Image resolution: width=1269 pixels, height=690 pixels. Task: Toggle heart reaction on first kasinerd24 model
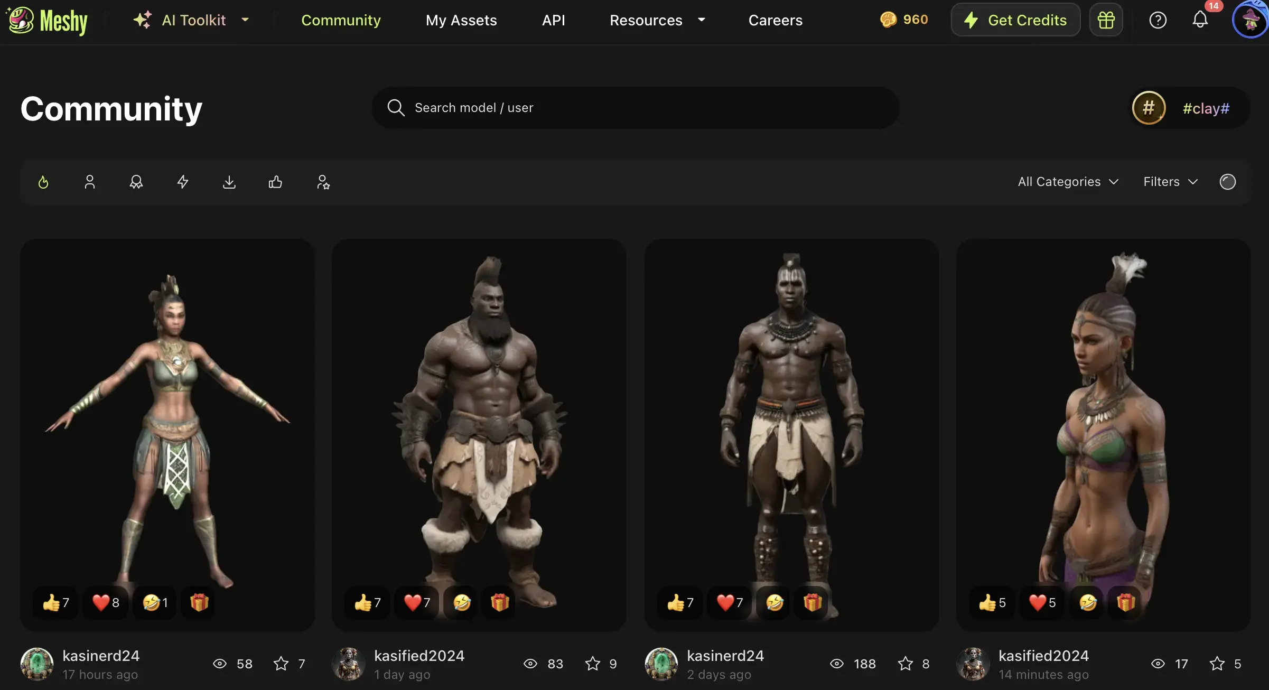coord(106,602)
